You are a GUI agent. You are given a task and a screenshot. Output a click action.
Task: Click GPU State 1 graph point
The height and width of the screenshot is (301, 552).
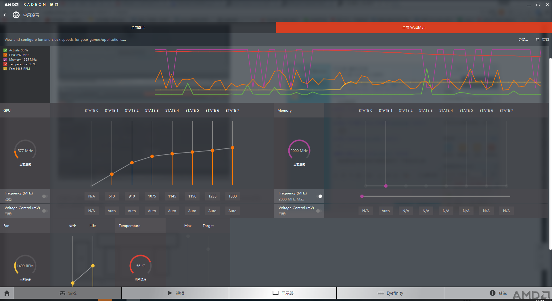[x=112, y=174]
